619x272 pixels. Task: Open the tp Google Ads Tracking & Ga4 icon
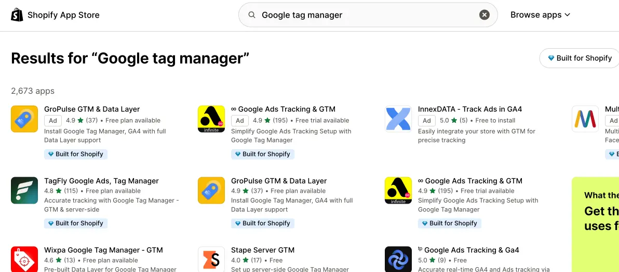(x=398, y=259)
